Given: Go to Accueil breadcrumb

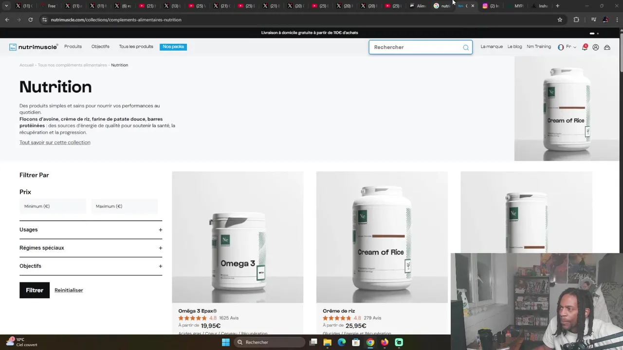Looking at the screenshot, I should [27, 65].
